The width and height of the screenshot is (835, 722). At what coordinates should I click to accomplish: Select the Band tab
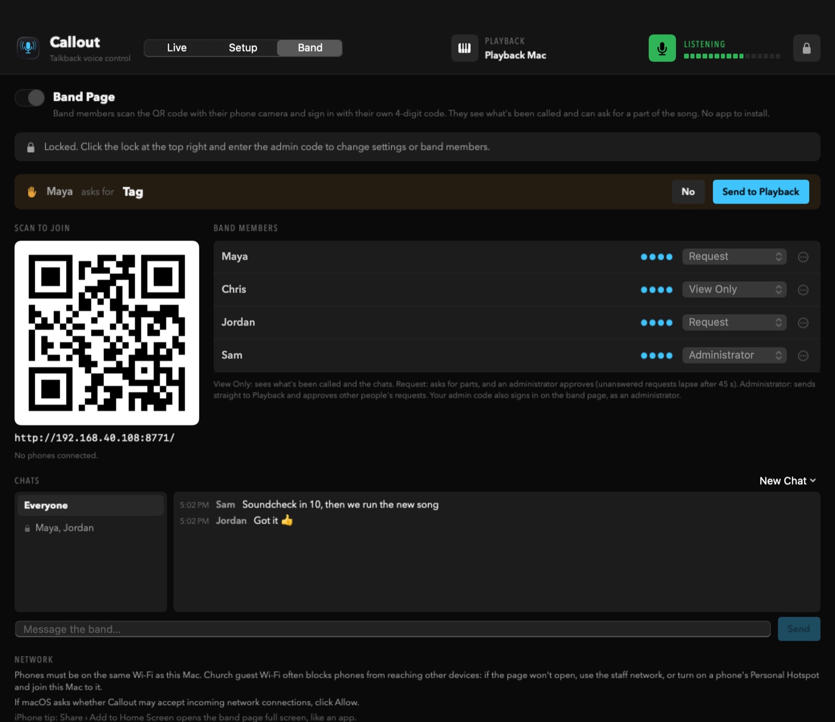pyautogui.click(x=310, y=48)
